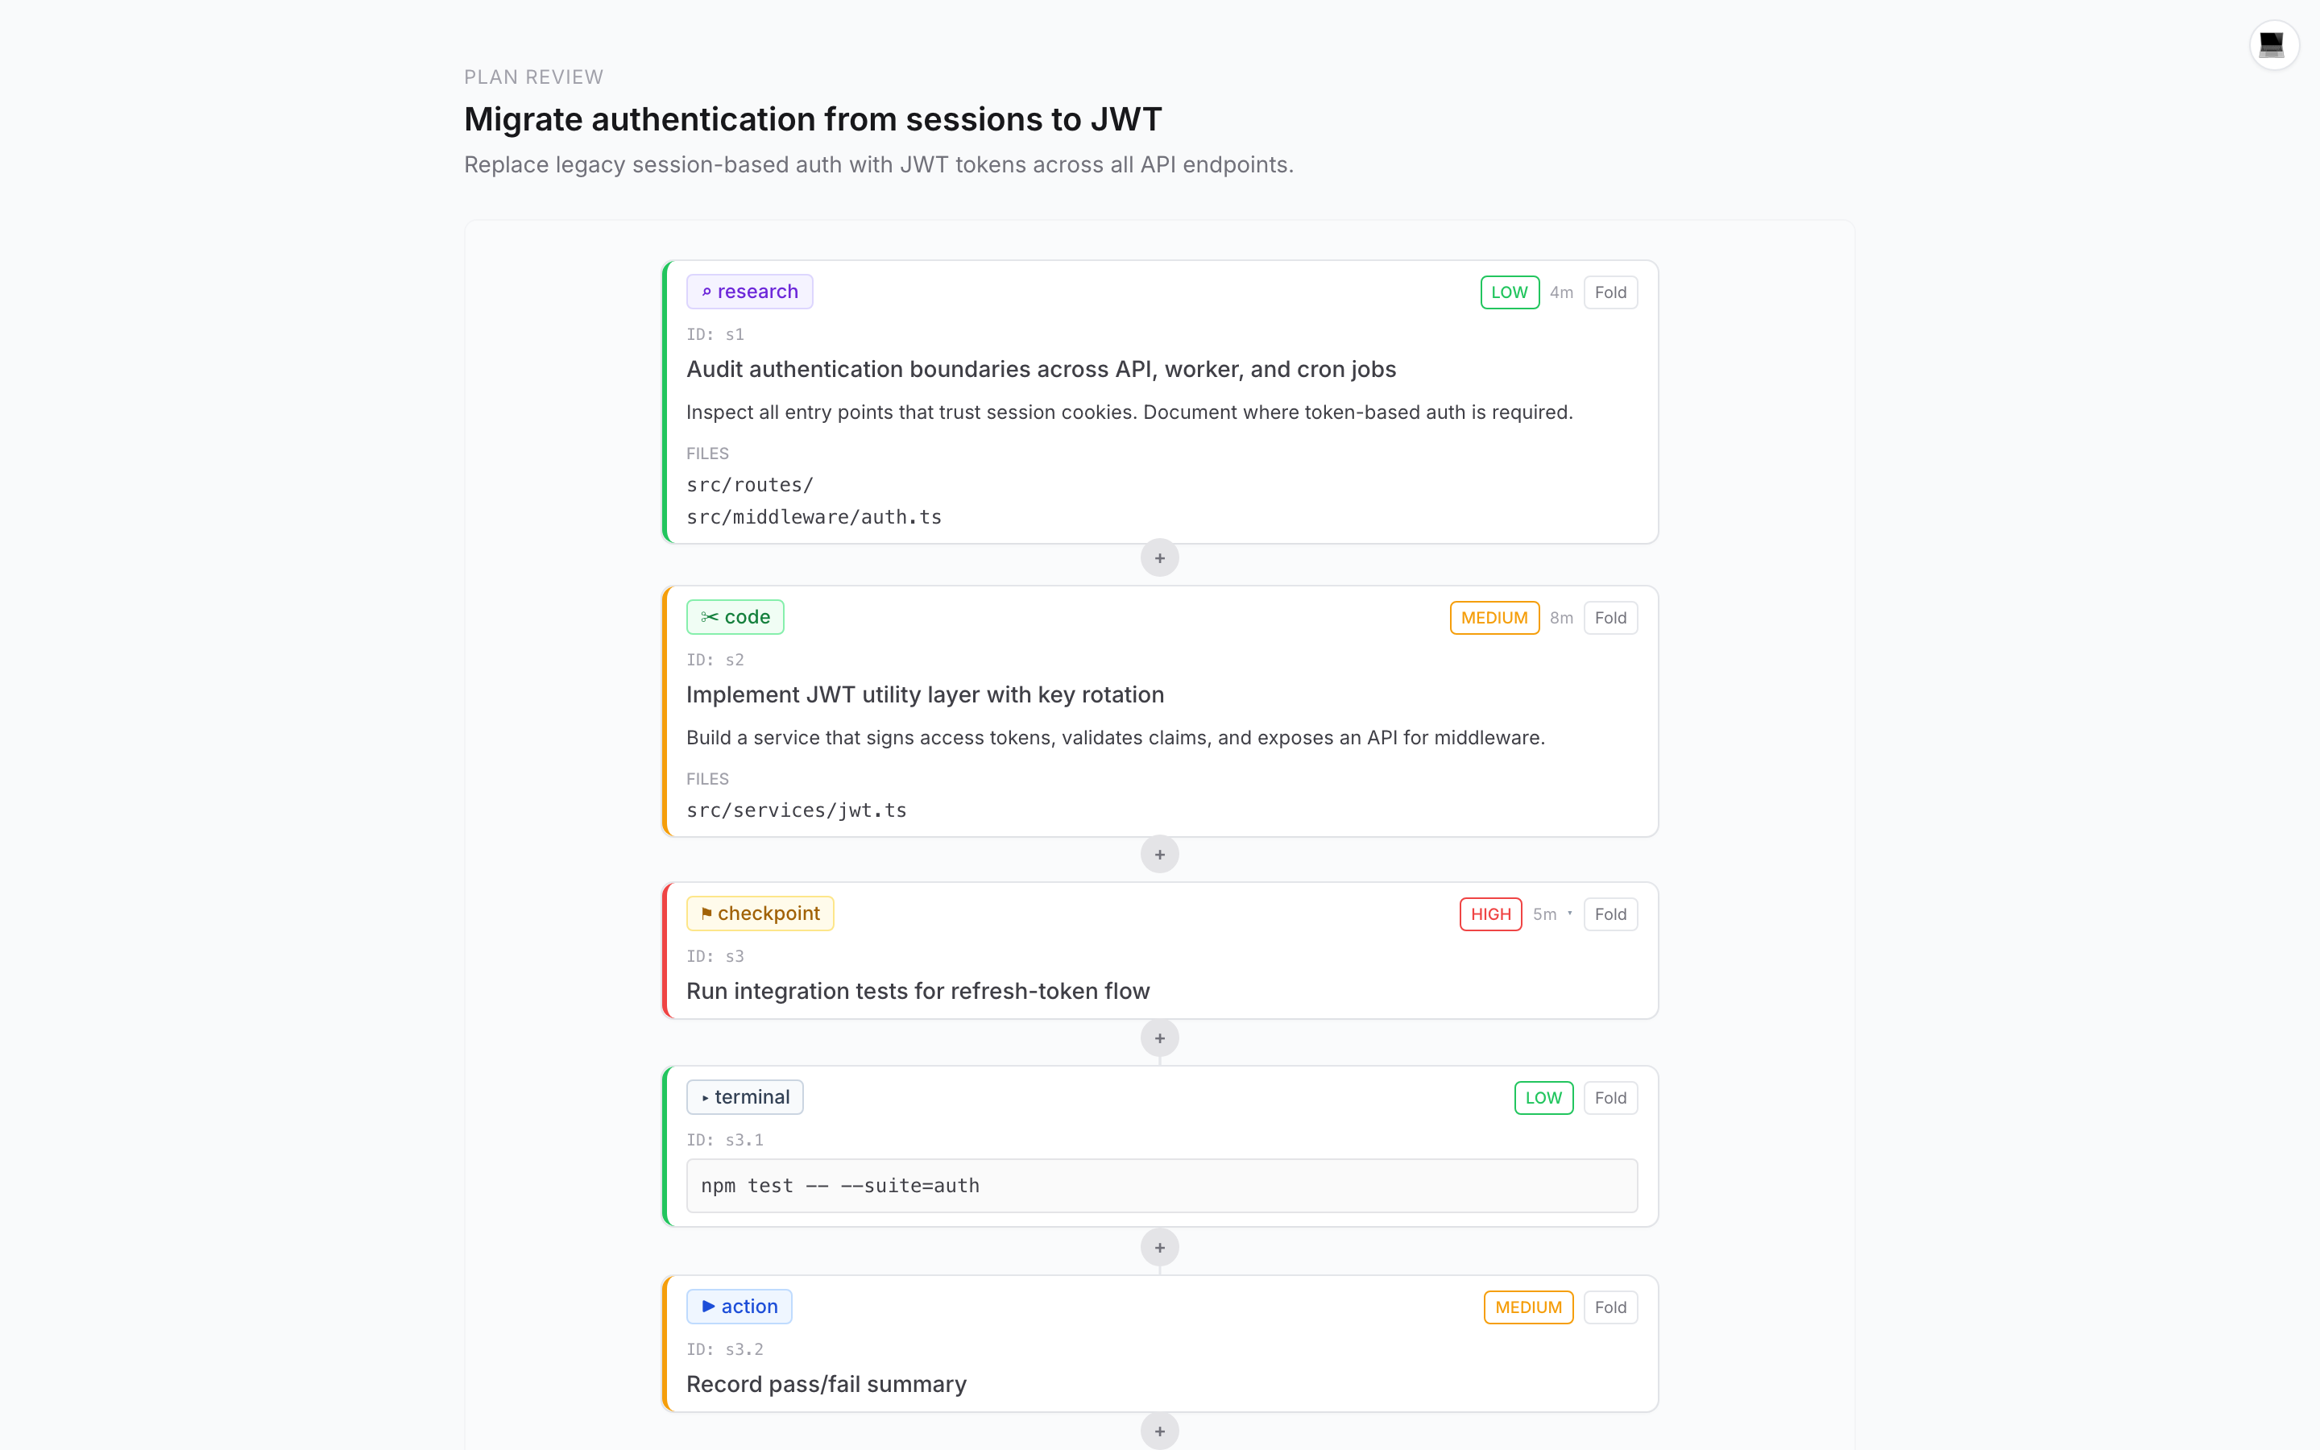Add a step after the checkpoint card
The image size is (2320, 1450).
pos(1159,1038)
